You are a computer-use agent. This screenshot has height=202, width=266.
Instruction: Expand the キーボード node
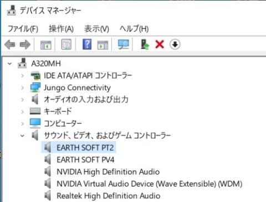pos(23,112)
